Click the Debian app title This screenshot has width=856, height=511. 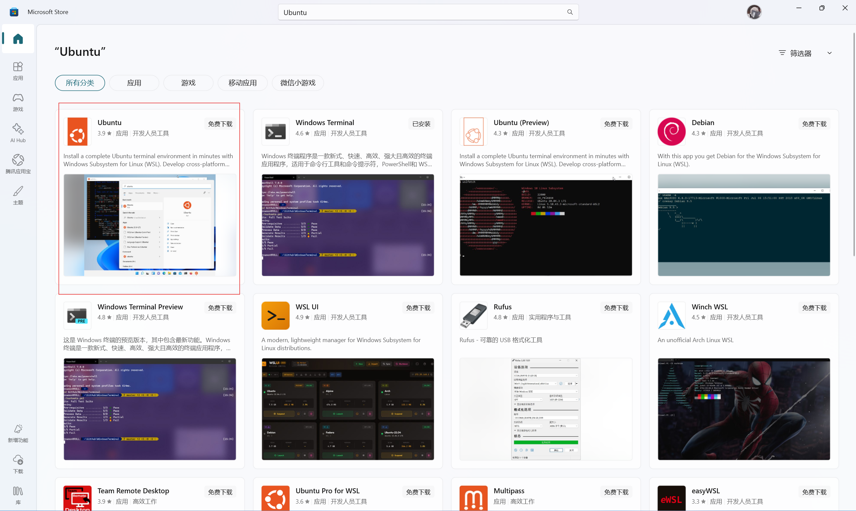(x=703, y=123)
